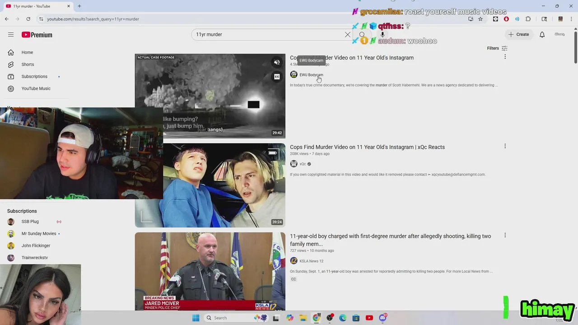Go to Subscriptions in the sidebar
Screen dimensions: 578x325
tap(34, 77)
